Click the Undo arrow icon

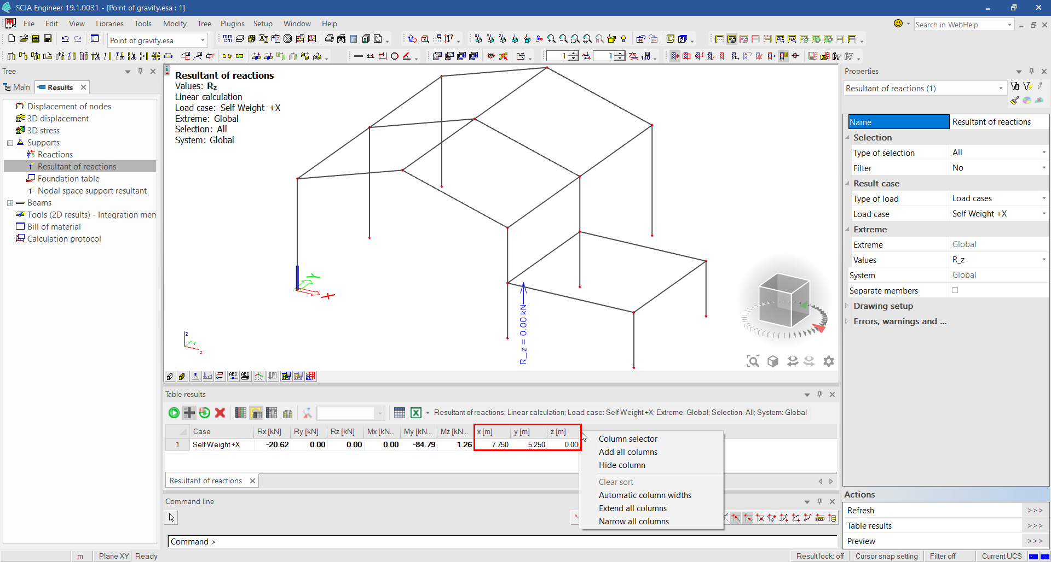[x=65, y=39]
